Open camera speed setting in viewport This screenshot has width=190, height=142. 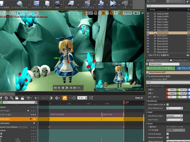coord(137,13)
